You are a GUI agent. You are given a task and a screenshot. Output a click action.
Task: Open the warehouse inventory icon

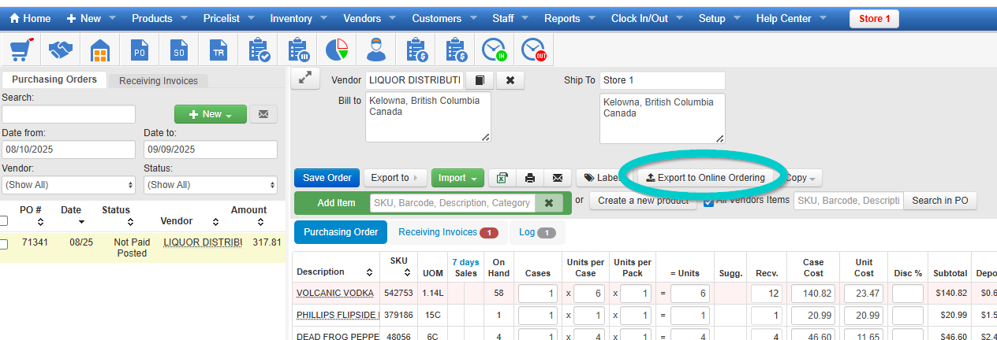99,50
